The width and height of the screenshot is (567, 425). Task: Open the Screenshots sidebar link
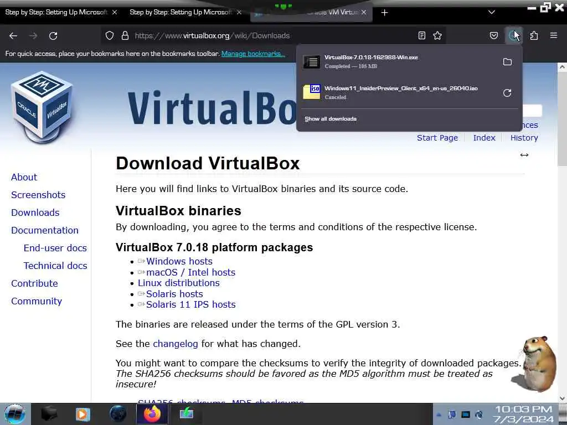[x=38, y=195]
